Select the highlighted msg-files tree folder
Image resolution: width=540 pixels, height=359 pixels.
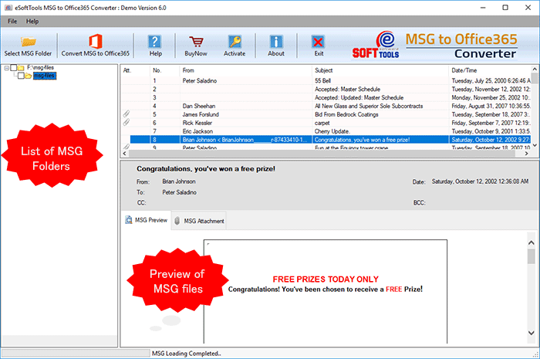(45, 76)
